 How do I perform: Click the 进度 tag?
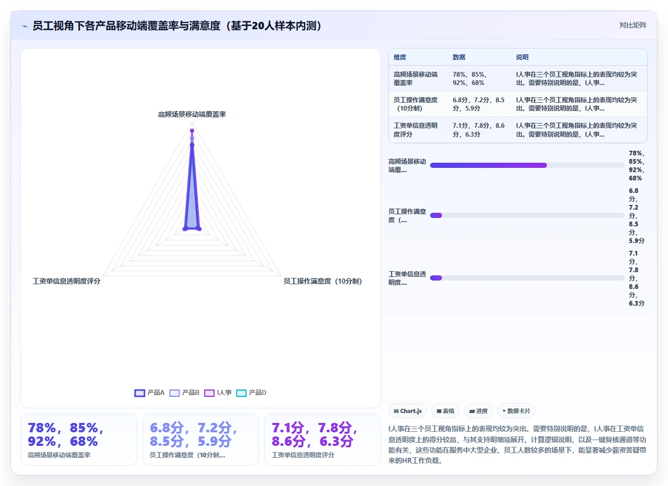point(478,411)
